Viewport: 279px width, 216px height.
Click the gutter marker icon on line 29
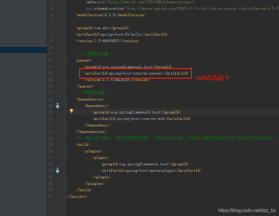click(58, 170)
